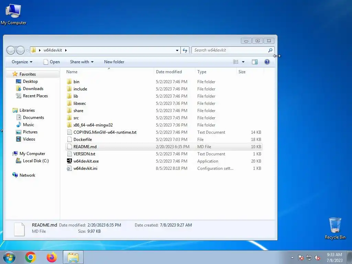The height and width of the screenshot is (264, 352).
Task: Open the recent pages dropdown arrow
Action: (27, 51)
